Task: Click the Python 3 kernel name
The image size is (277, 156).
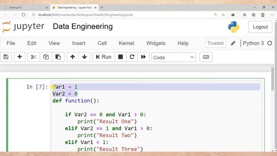Action: [x=253, y=43]
